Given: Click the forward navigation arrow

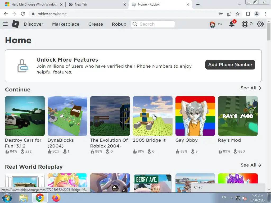Looking at the screenshot, I should click(x=14, y=14).
